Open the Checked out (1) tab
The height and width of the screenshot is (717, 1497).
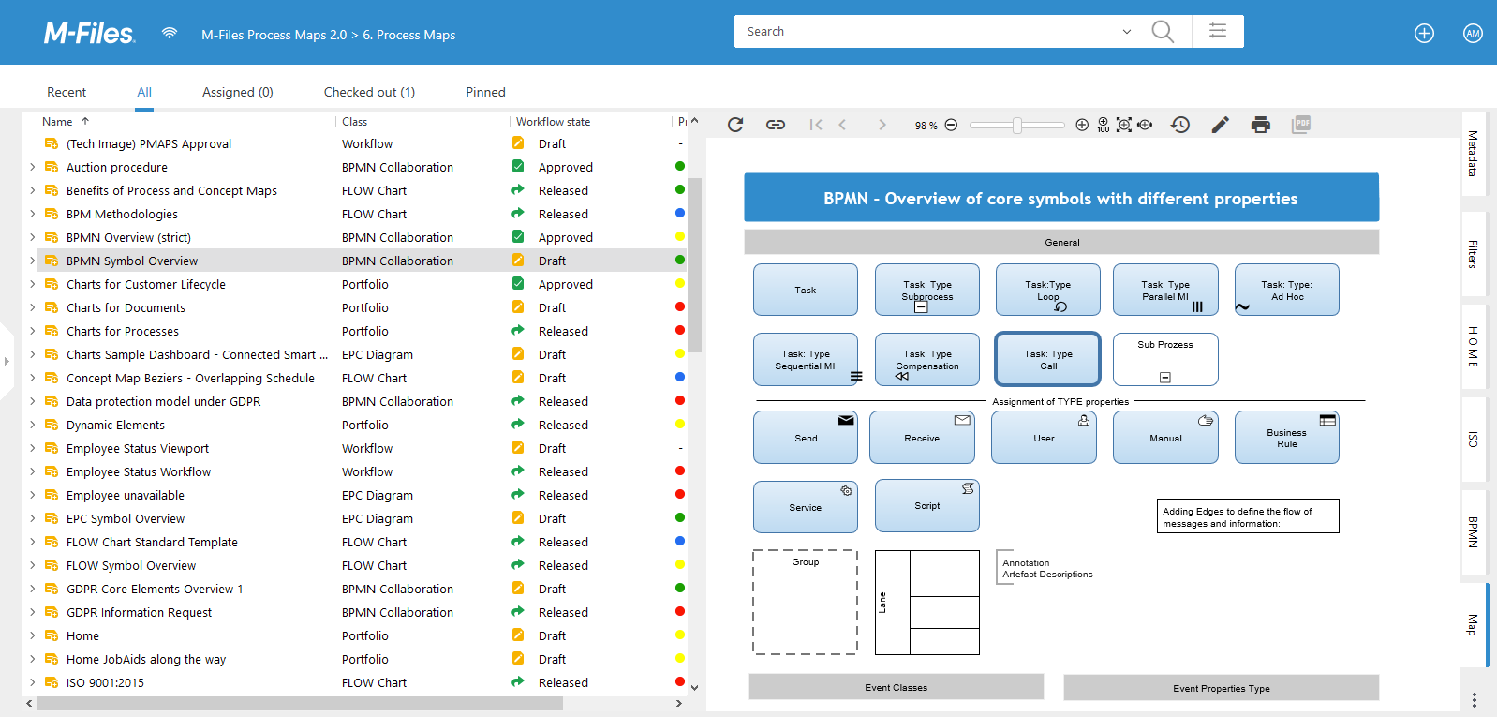coord(369,92)
